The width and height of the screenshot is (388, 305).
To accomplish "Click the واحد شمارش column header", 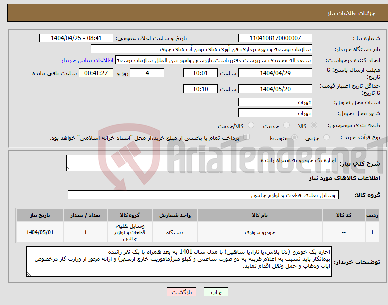I will pyautogui.click(x=175, y=215).
